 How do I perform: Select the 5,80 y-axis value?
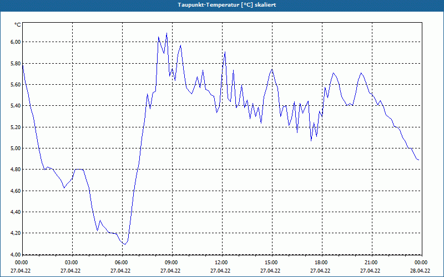click(x=16, y=63)
